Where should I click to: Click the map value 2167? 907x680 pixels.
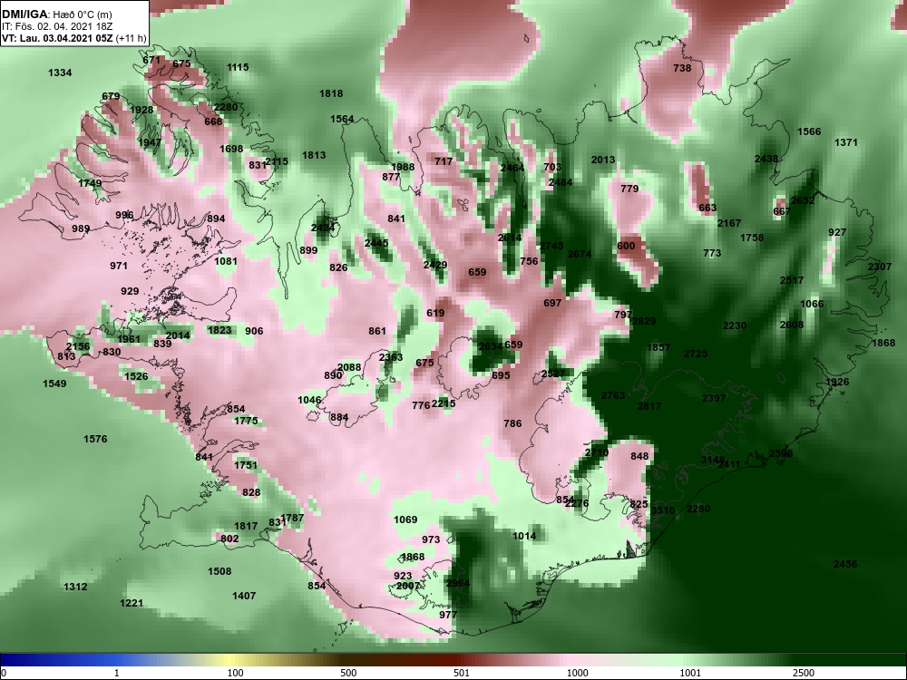(x=729, y=223)
